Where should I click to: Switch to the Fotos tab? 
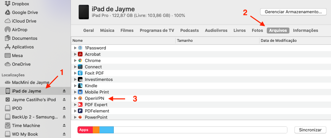coord(257,31)
